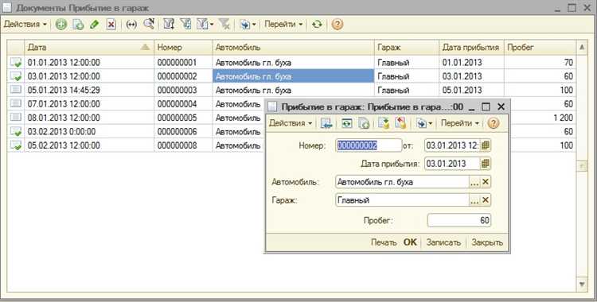Open Действия menu in the Прибытие в гараж dialog
597x302 pixels.
tap(291, 123)
